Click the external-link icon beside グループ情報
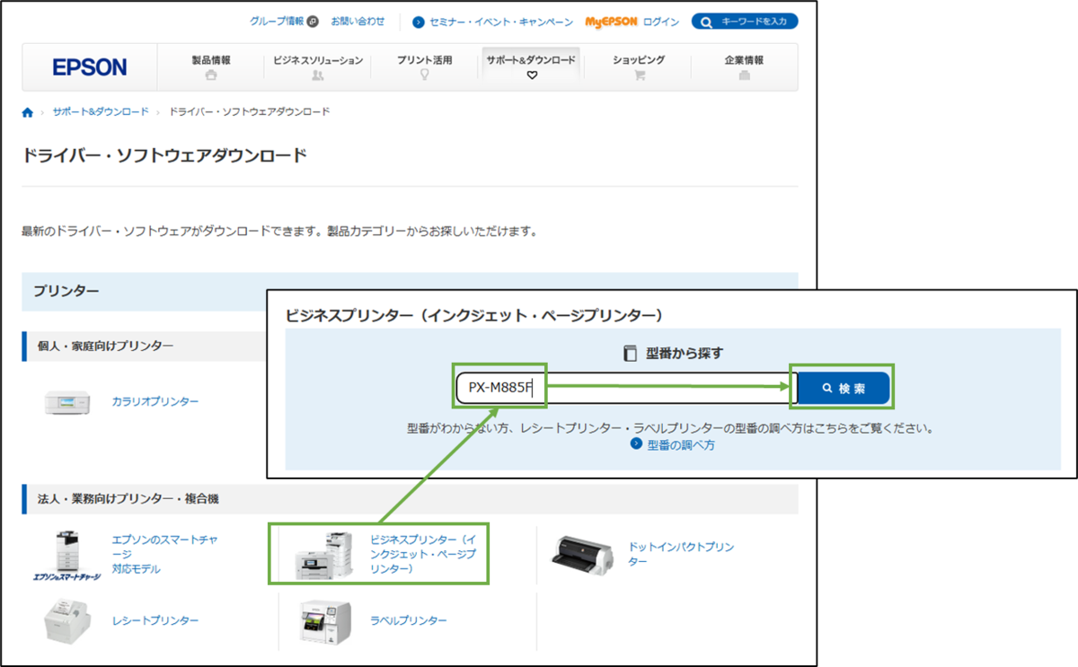Image resolution: width=1078 pixels, height=667 pixels. click(x=313, y=21)
